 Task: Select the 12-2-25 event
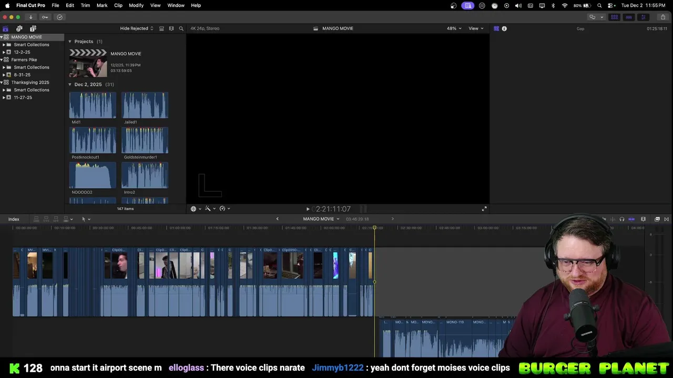click(x=22, y=52)
